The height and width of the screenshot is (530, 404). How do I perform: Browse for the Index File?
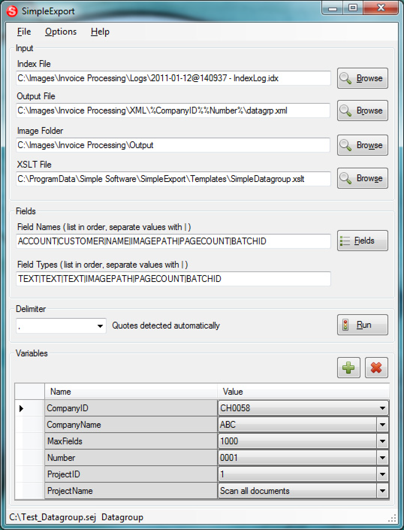coord(362,78)
